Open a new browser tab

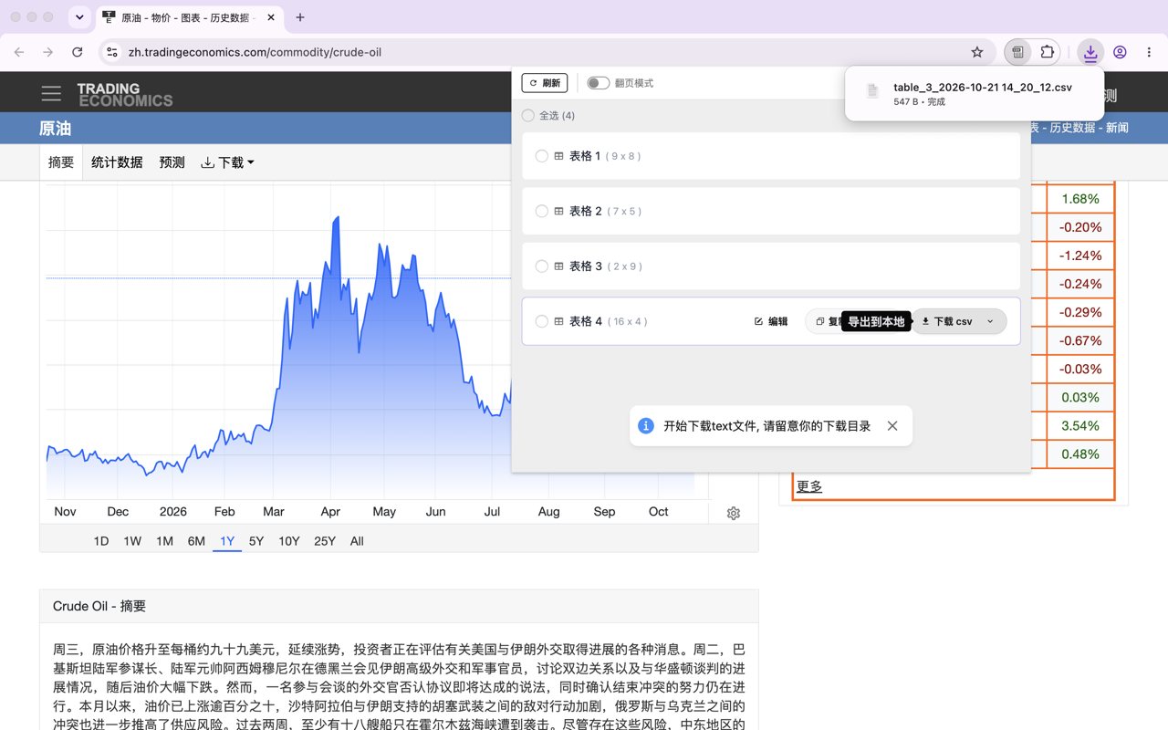coord(300,17)
